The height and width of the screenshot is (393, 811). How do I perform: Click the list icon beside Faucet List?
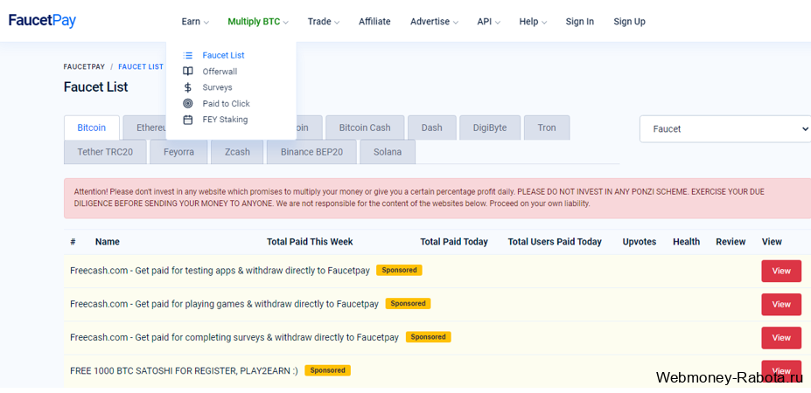(188, 55)
